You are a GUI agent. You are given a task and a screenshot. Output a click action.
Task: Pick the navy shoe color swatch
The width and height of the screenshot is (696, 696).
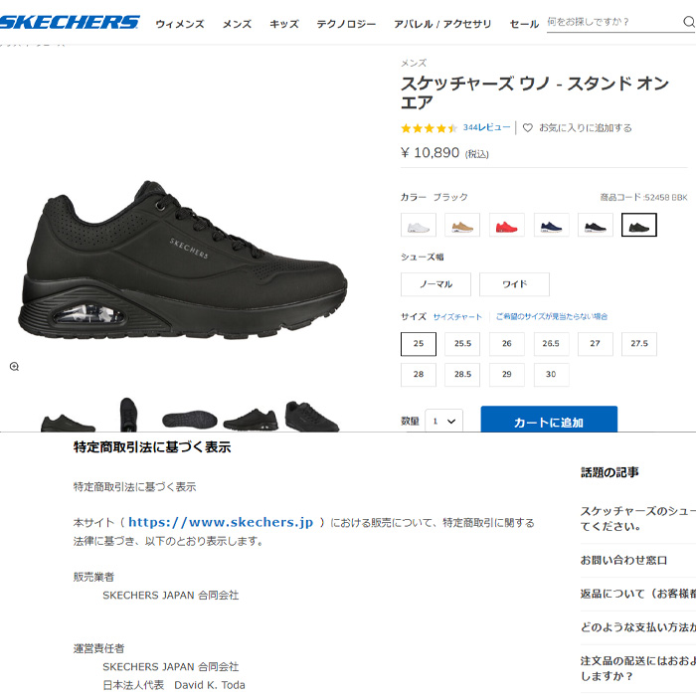point(551,225)
